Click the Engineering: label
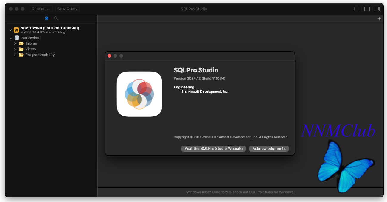 pos(185,87)
